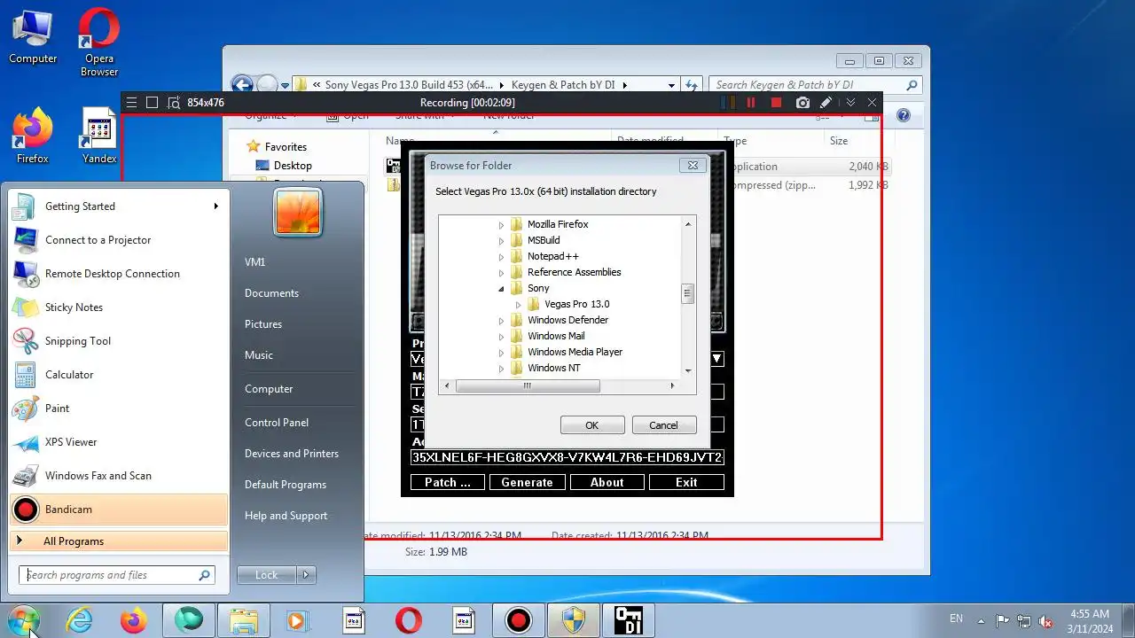The image size is (1135, 638).
Task: Click folder tree vertical scrollbar thumb
Action: point(687,293)
